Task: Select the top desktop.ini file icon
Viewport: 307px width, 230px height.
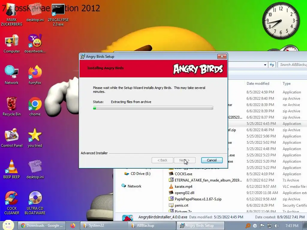Action: click(35, 12)
